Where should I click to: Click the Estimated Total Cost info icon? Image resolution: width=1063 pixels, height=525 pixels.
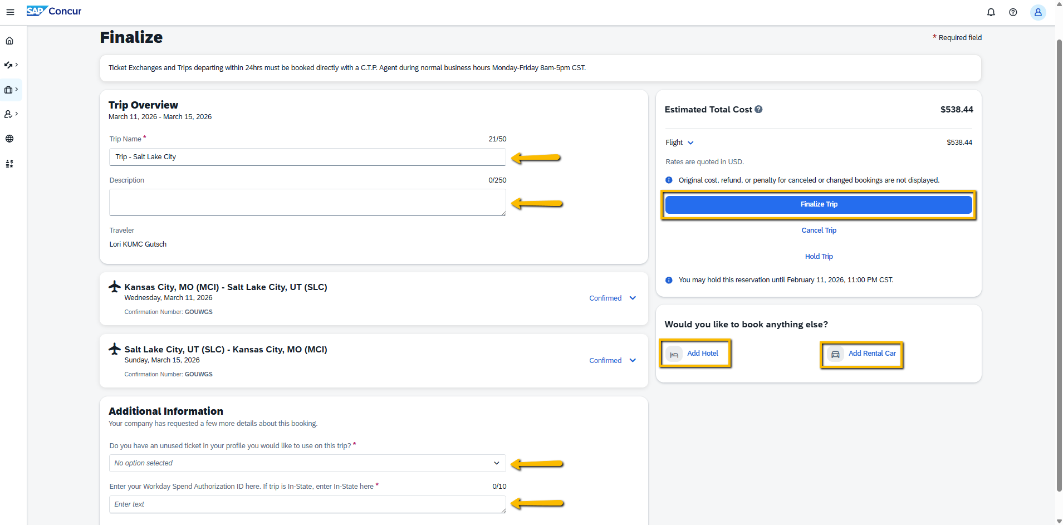(x=759, y=109)
